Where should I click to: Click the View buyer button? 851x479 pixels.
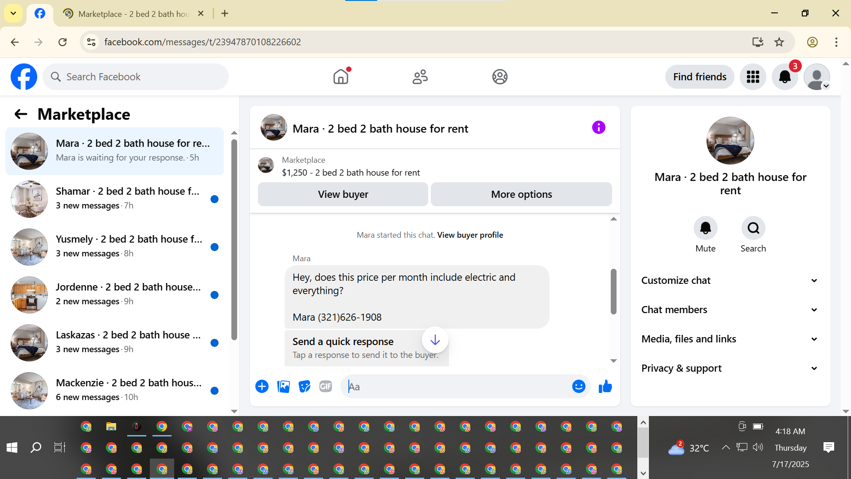point(343,194)
